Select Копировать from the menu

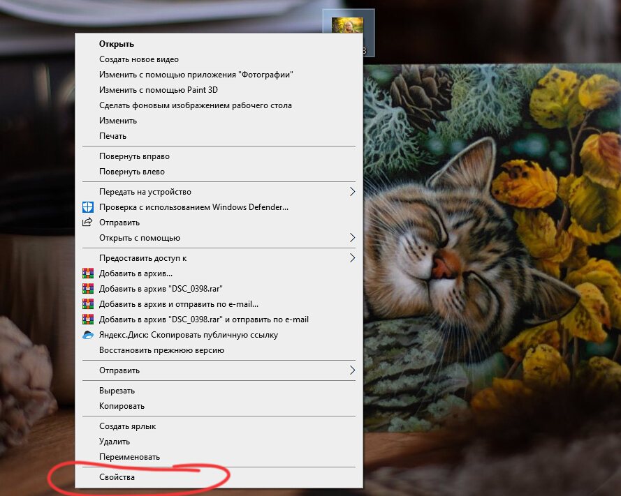(219, 406)
